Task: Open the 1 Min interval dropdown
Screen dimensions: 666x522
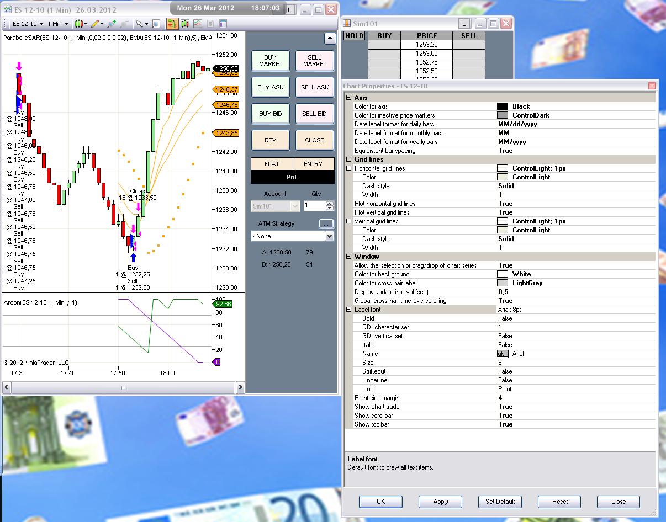Action: point(58,24)
